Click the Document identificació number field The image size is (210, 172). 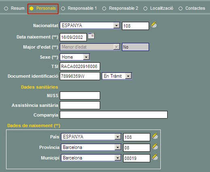pos(80,76)
